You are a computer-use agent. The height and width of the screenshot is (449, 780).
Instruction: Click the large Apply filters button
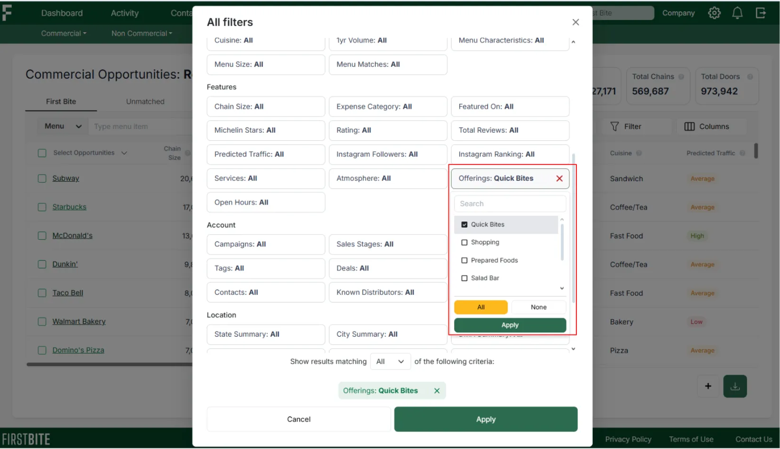pyautogui.click(x=486, y=420)
